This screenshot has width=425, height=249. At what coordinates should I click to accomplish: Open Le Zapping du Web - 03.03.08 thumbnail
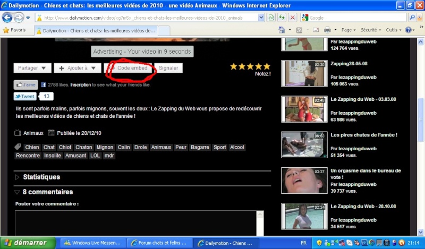[304, 109]
